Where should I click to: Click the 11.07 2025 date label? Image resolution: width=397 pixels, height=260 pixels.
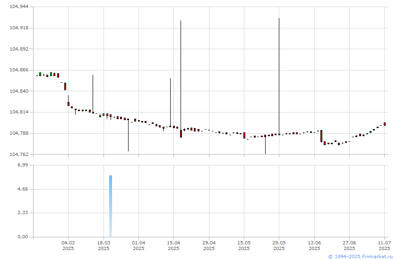384,245
